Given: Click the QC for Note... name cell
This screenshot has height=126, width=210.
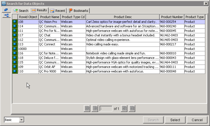Looking at the screenshot, I should coord(49,53).
